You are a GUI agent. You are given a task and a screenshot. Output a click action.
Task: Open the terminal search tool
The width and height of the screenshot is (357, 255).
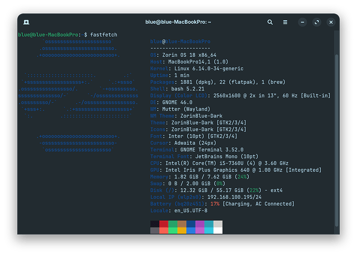(270, 23)
